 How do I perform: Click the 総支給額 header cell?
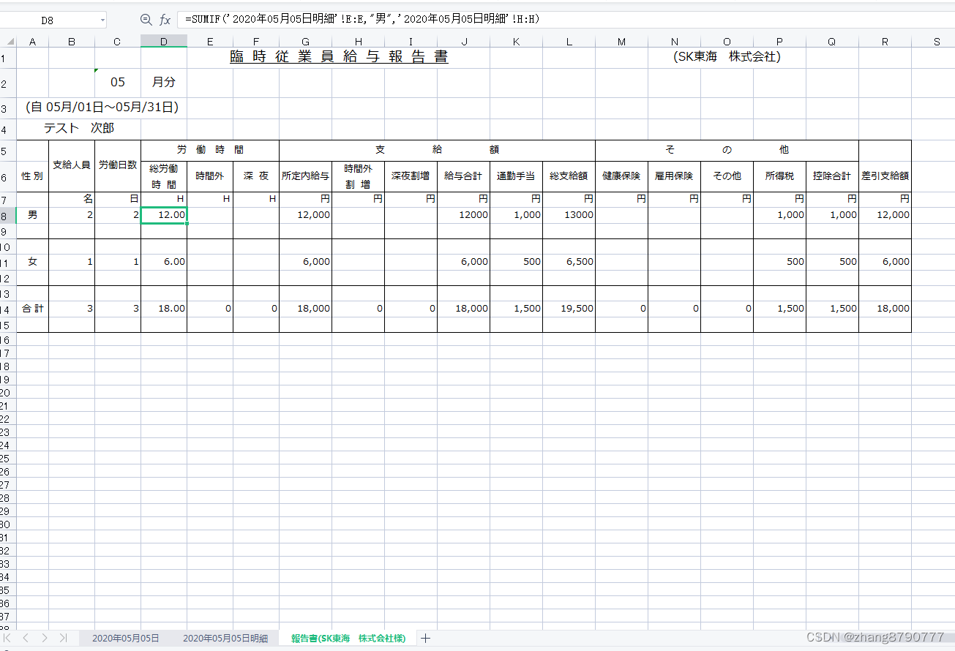tap(569, 176)
